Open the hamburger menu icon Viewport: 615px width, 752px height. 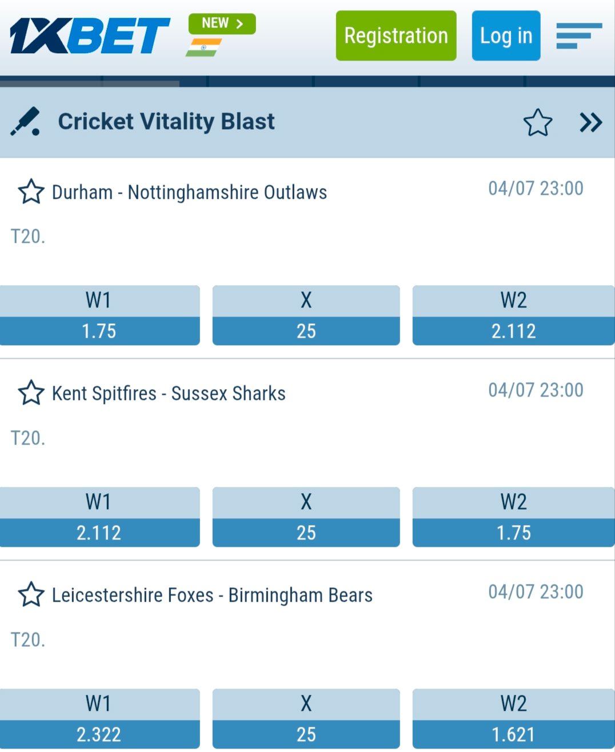579,35
